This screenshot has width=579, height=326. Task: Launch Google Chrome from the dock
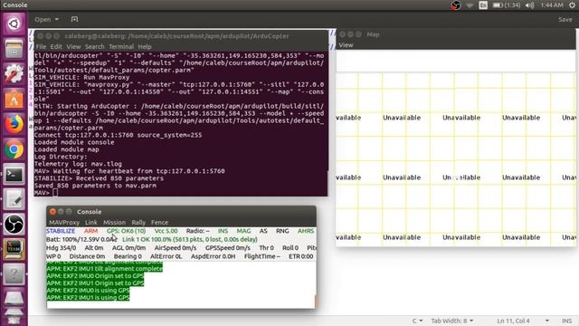14,149
